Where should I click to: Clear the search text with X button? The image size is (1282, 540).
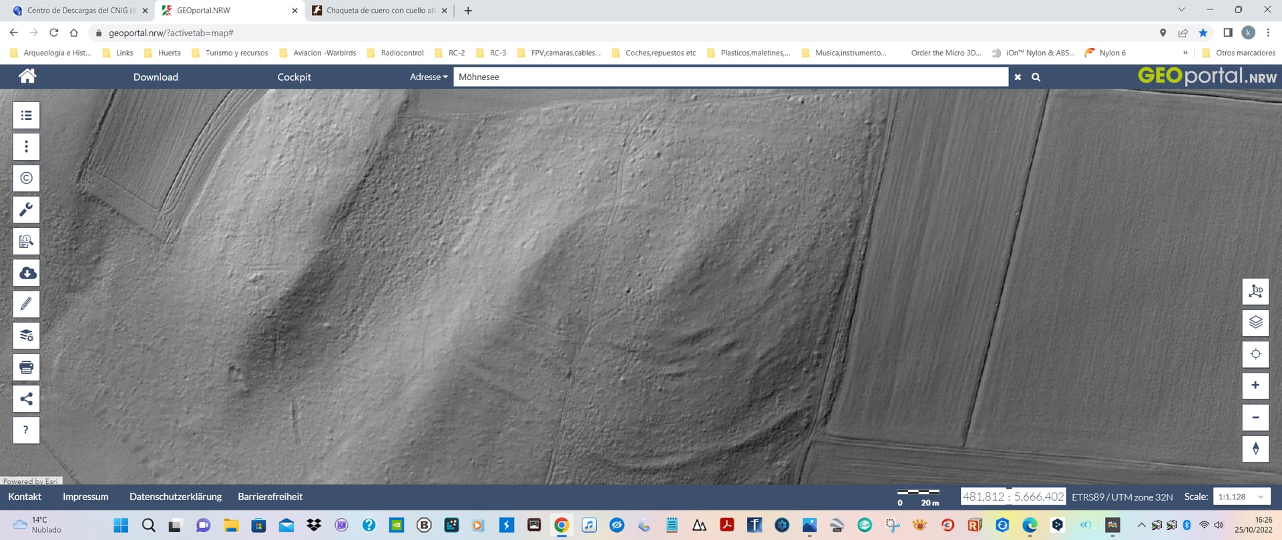tap(1018, 77)
